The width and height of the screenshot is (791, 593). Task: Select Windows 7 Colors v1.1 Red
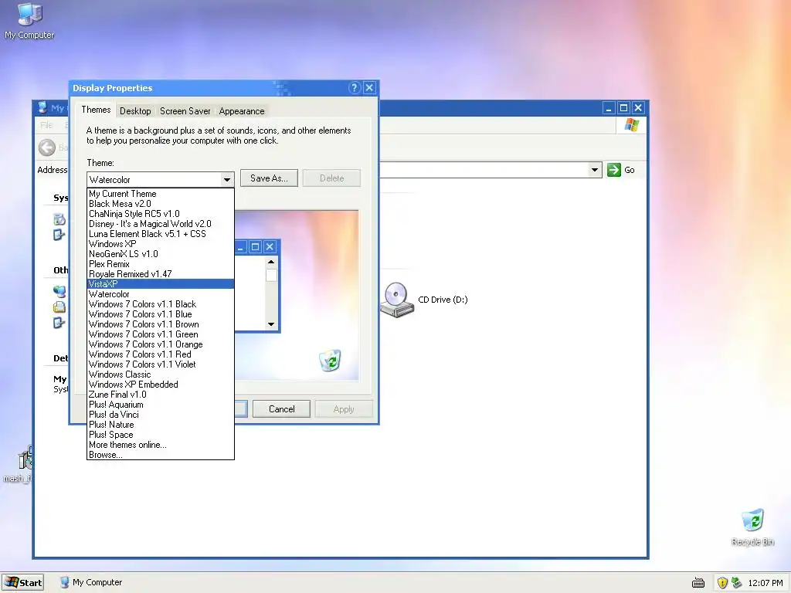pos(161,354)
